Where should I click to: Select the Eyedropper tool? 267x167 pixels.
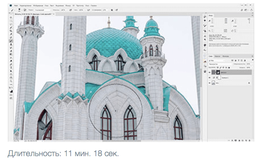[x=11, y=34]
